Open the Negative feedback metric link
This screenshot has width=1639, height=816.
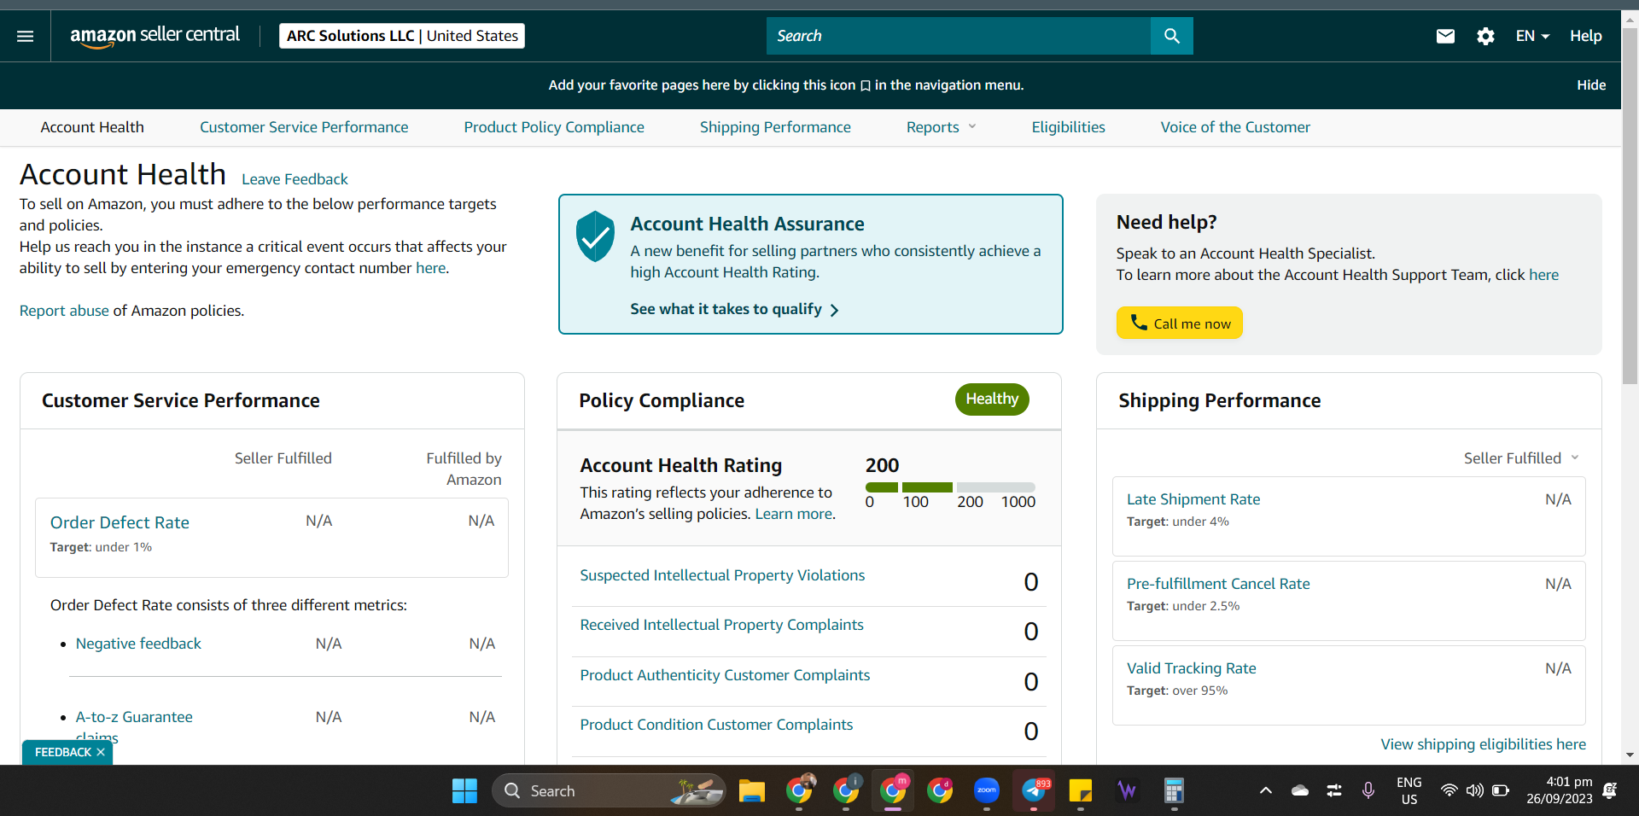pyautogui.click(x=138, y=644)
